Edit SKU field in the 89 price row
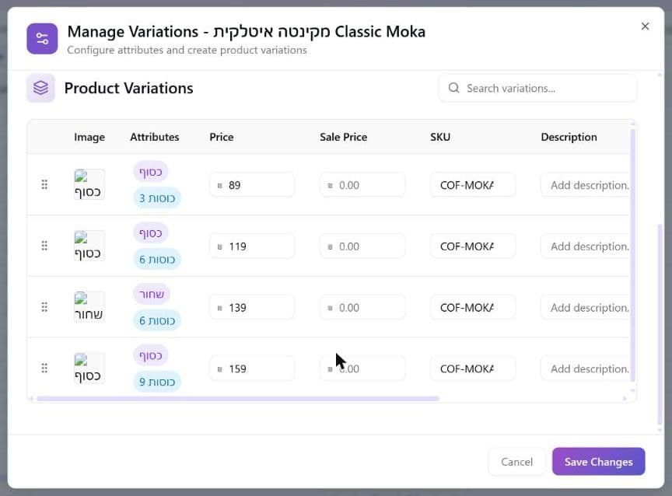The width and height of the screenshot is (672, 496). [x=473, y=185]
